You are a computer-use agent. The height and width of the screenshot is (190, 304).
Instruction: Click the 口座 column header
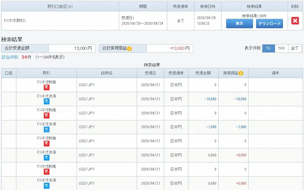pos(9,73)
